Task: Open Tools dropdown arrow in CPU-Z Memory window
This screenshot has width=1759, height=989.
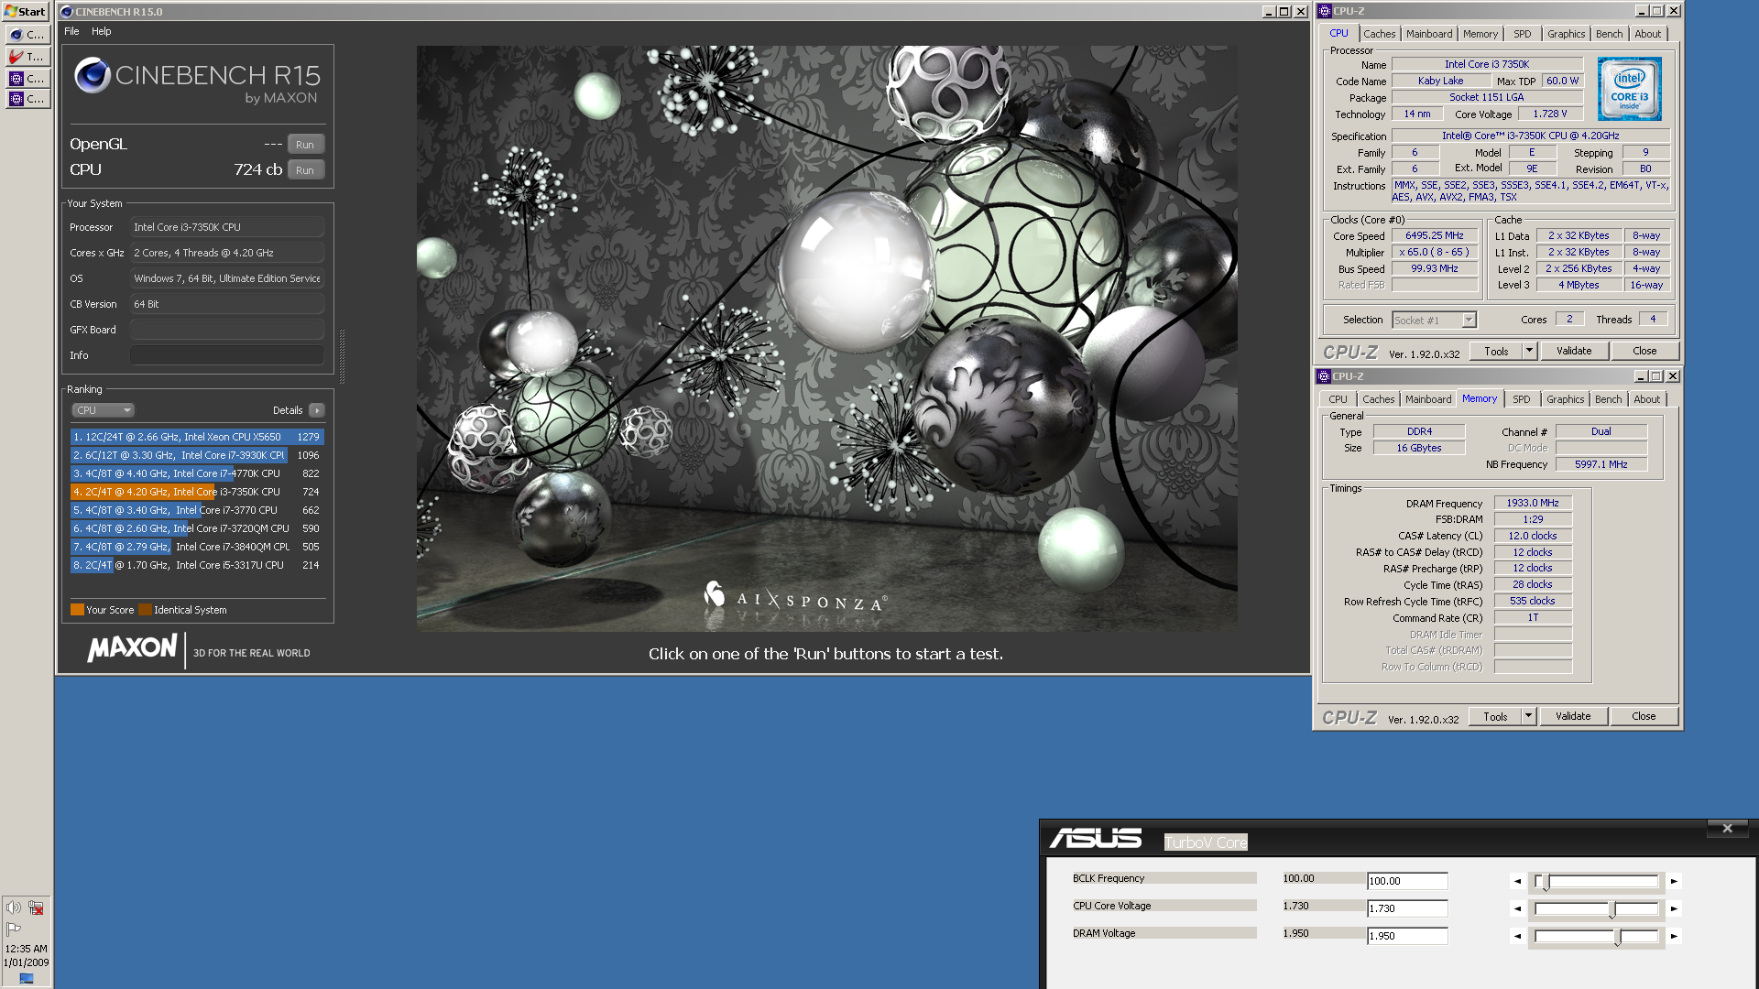Action: click(x=1528, y=716)
